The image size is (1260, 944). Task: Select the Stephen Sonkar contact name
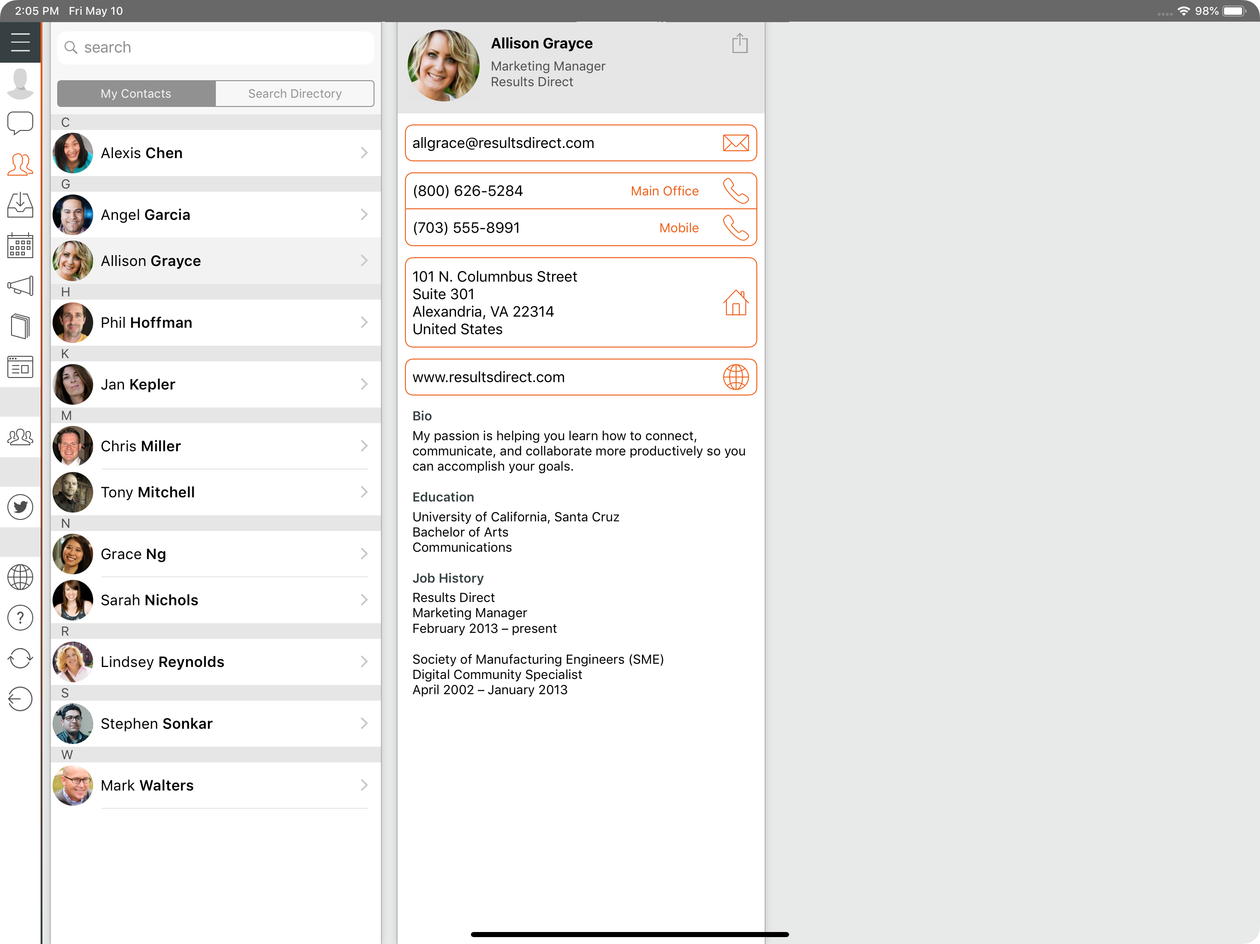[x=157, y=724]
